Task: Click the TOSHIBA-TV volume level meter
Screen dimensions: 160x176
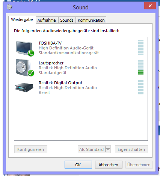Action: 141,48
